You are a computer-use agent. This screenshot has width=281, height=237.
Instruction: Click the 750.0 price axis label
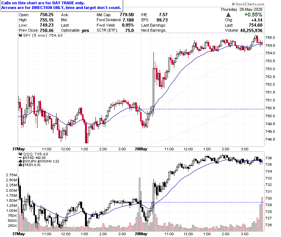pos(270,116)
